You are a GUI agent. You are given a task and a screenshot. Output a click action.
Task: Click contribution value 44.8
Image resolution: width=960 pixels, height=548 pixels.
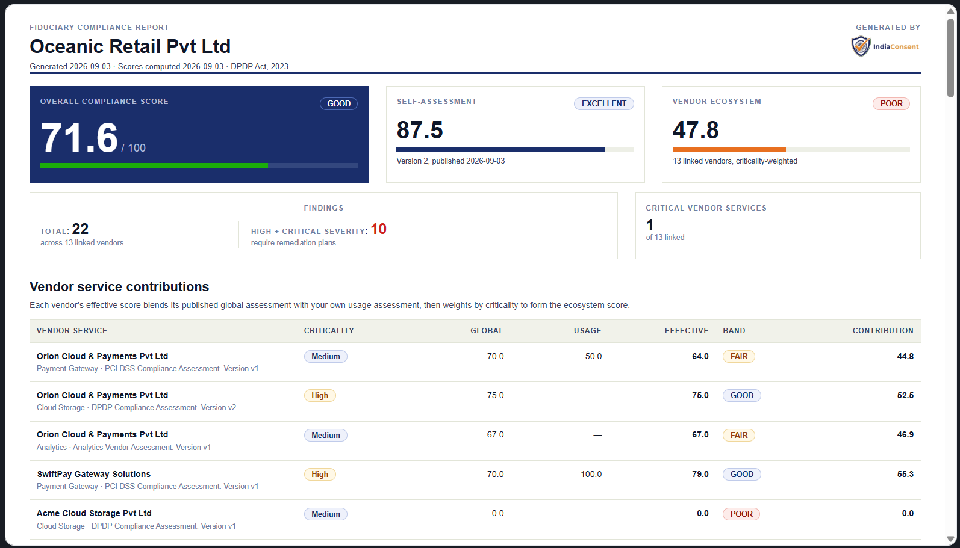point(905,356)
